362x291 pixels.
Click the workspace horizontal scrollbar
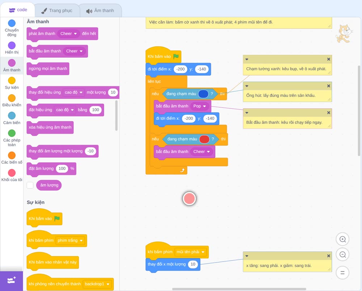[239, 289]
